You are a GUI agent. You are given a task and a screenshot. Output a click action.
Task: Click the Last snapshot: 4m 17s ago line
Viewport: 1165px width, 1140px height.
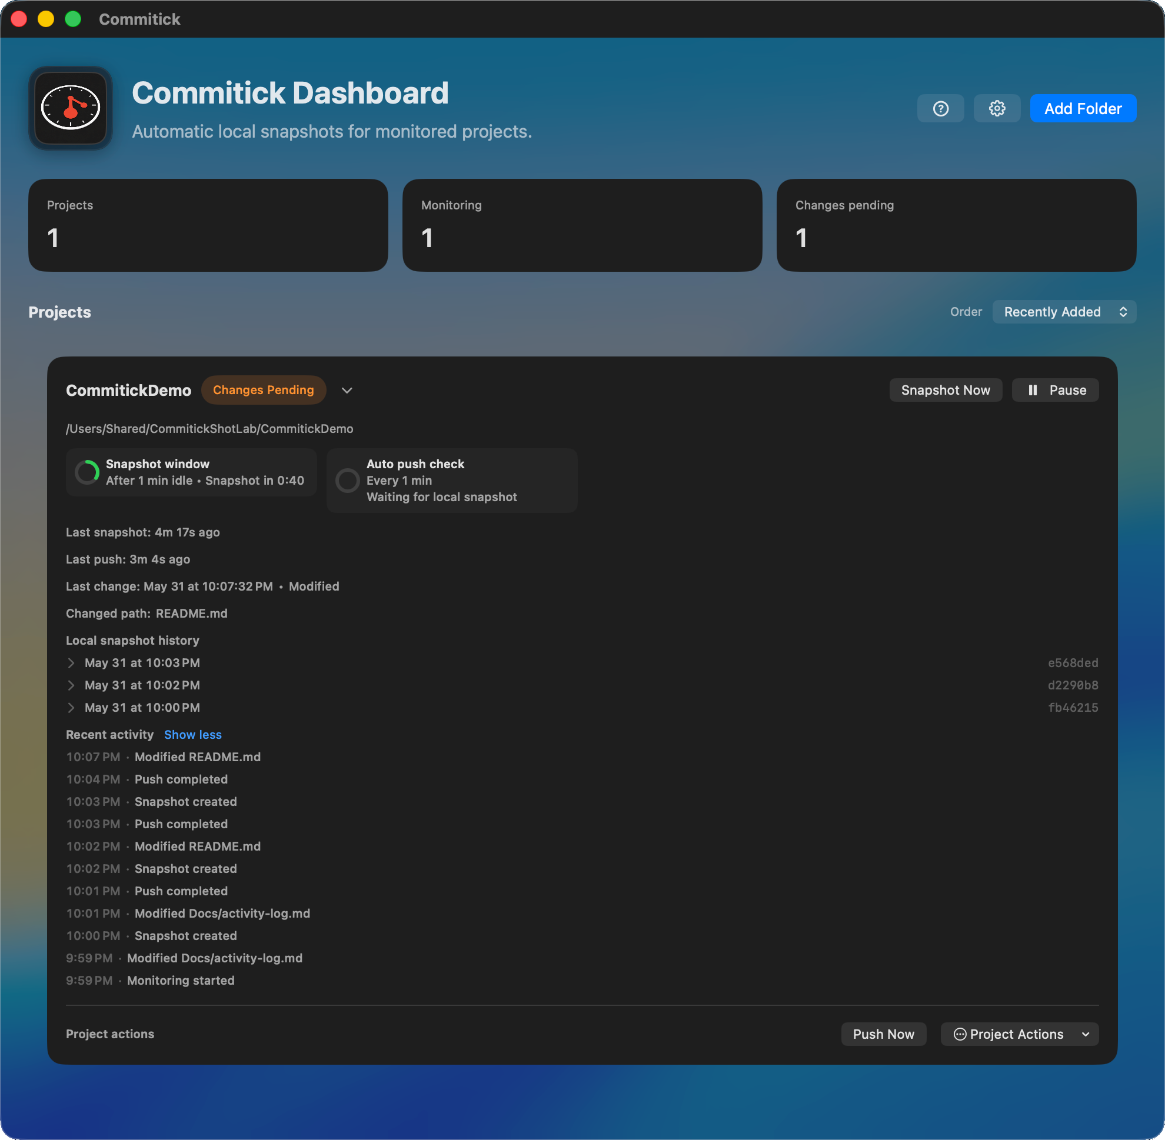(142, 532)
